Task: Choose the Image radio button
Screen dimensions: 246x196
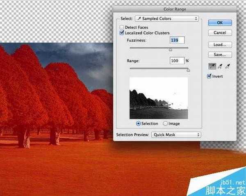Action: (x=166, y=123)
